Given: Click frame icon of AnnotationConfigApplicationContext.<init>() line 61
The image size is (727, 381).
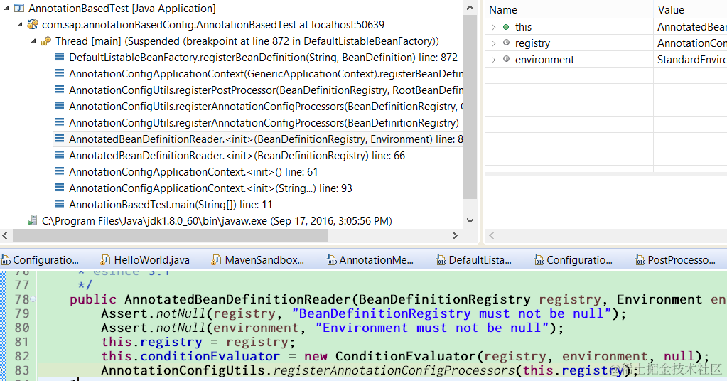Looking at the screenshot, I should [x=60, y=171].
